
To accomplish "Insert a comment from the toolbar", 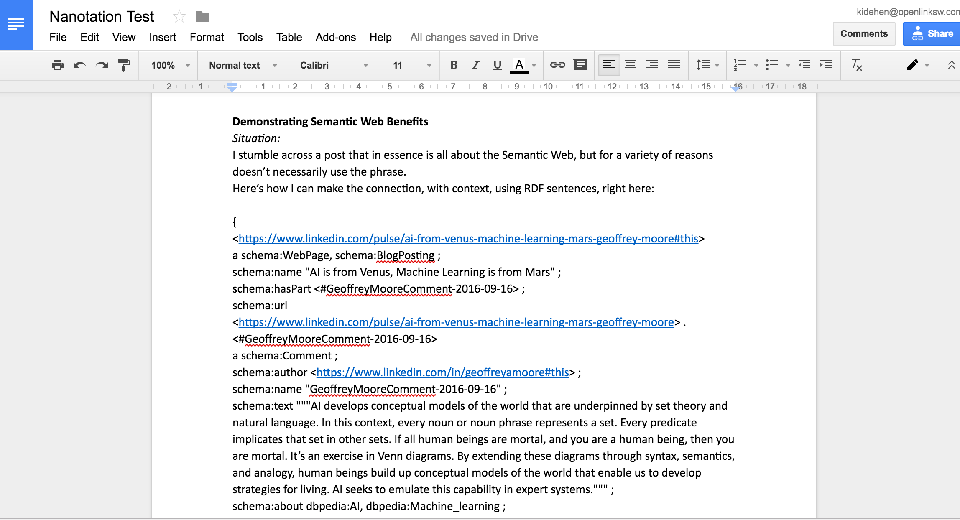I will pos(580,65).
